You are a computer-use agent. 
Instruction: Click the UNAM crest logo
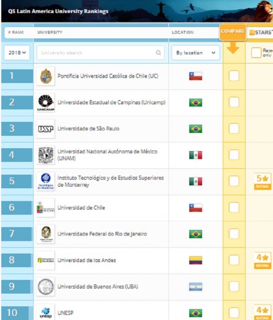[46, 155]
